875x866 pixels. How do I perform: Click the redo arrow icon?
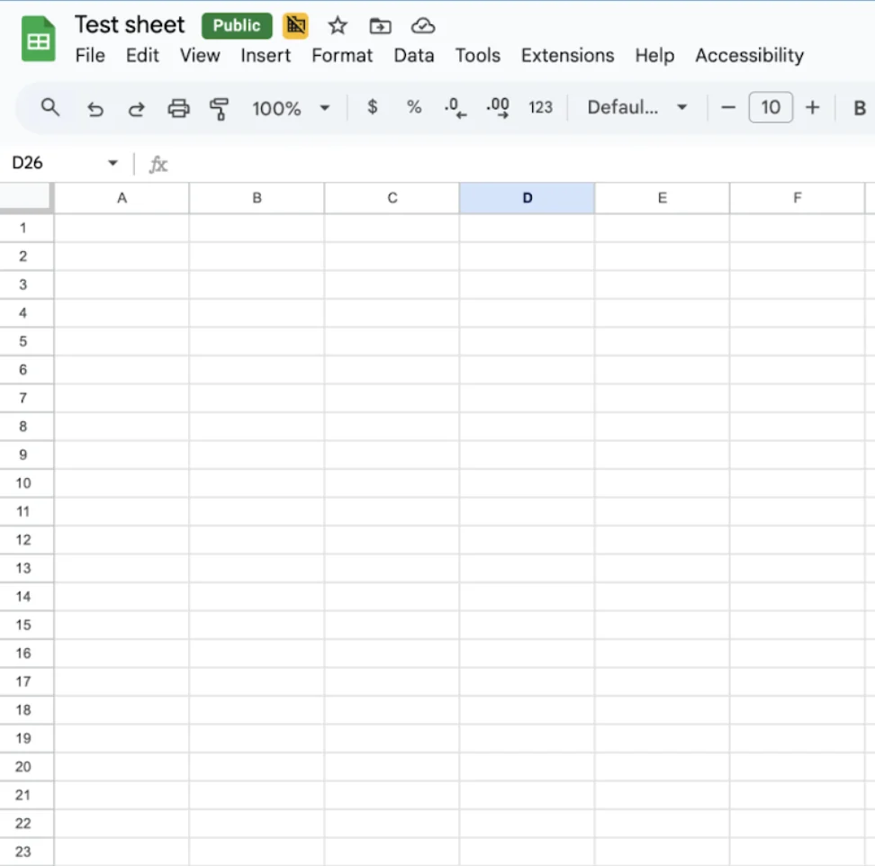pyautogui.click(x=137, y=109)
